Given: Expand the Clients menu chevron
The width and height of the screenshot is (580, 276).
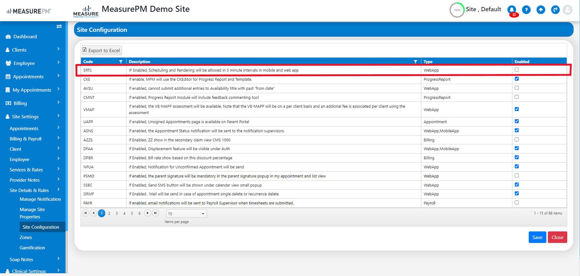Looking at the screenshot, I should [59, 49].
